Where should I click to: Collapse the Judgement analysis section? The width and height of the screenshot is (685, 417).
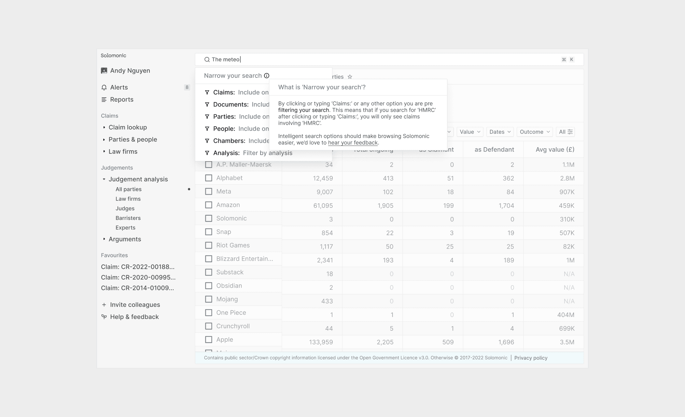point(104,179)
